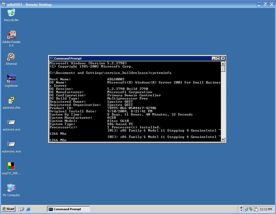This screenshot has height=214, width=276.
Task: Open My Computer from the desktop
Action: [11, 188]
